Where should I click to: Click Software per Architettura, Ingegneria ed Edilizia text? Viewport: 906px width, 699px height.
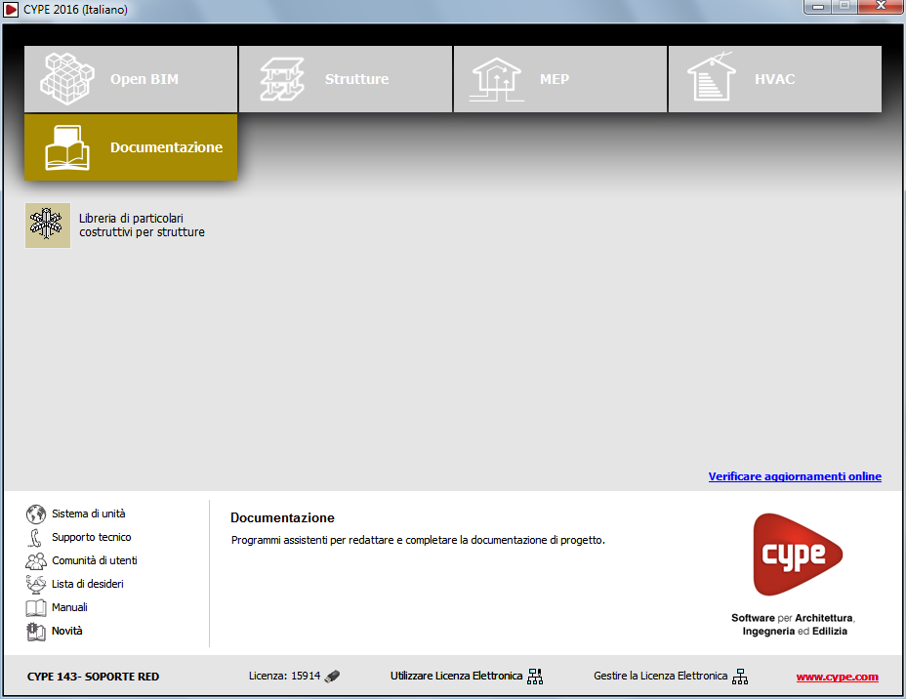click(794, 625)
